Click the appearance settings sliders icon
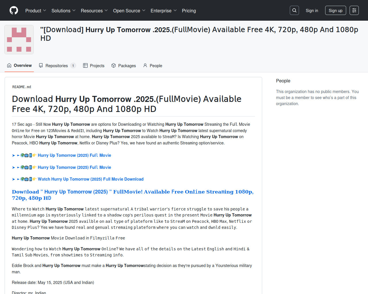This screenshot has width=368, height=294. tap(354, 10)
